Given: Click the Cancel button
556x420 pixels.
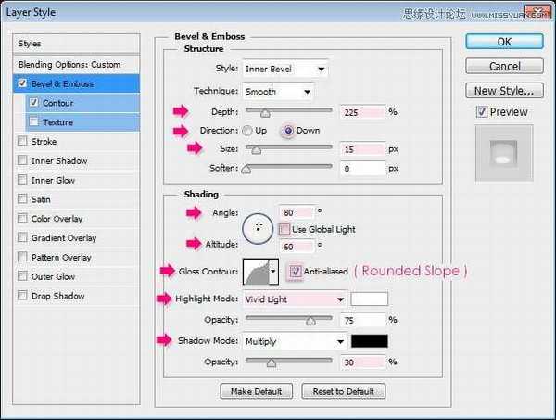Looking at the screenshot, I should pos(504,66).
